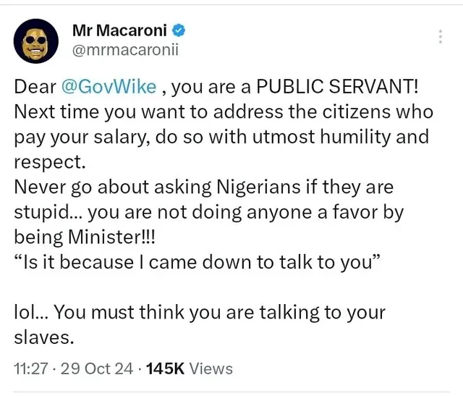Click the final word "slaves."
This screenshot has height=396, width=463.
[x=42, y=337]
